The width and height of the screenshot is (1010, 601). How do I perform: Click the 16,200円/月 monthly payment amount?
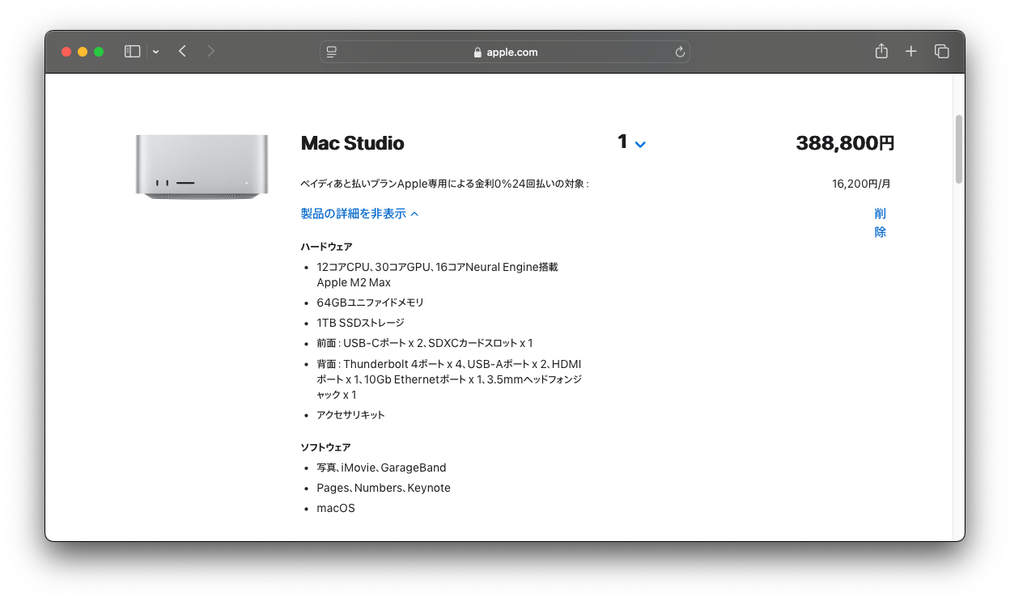(861, 184)
